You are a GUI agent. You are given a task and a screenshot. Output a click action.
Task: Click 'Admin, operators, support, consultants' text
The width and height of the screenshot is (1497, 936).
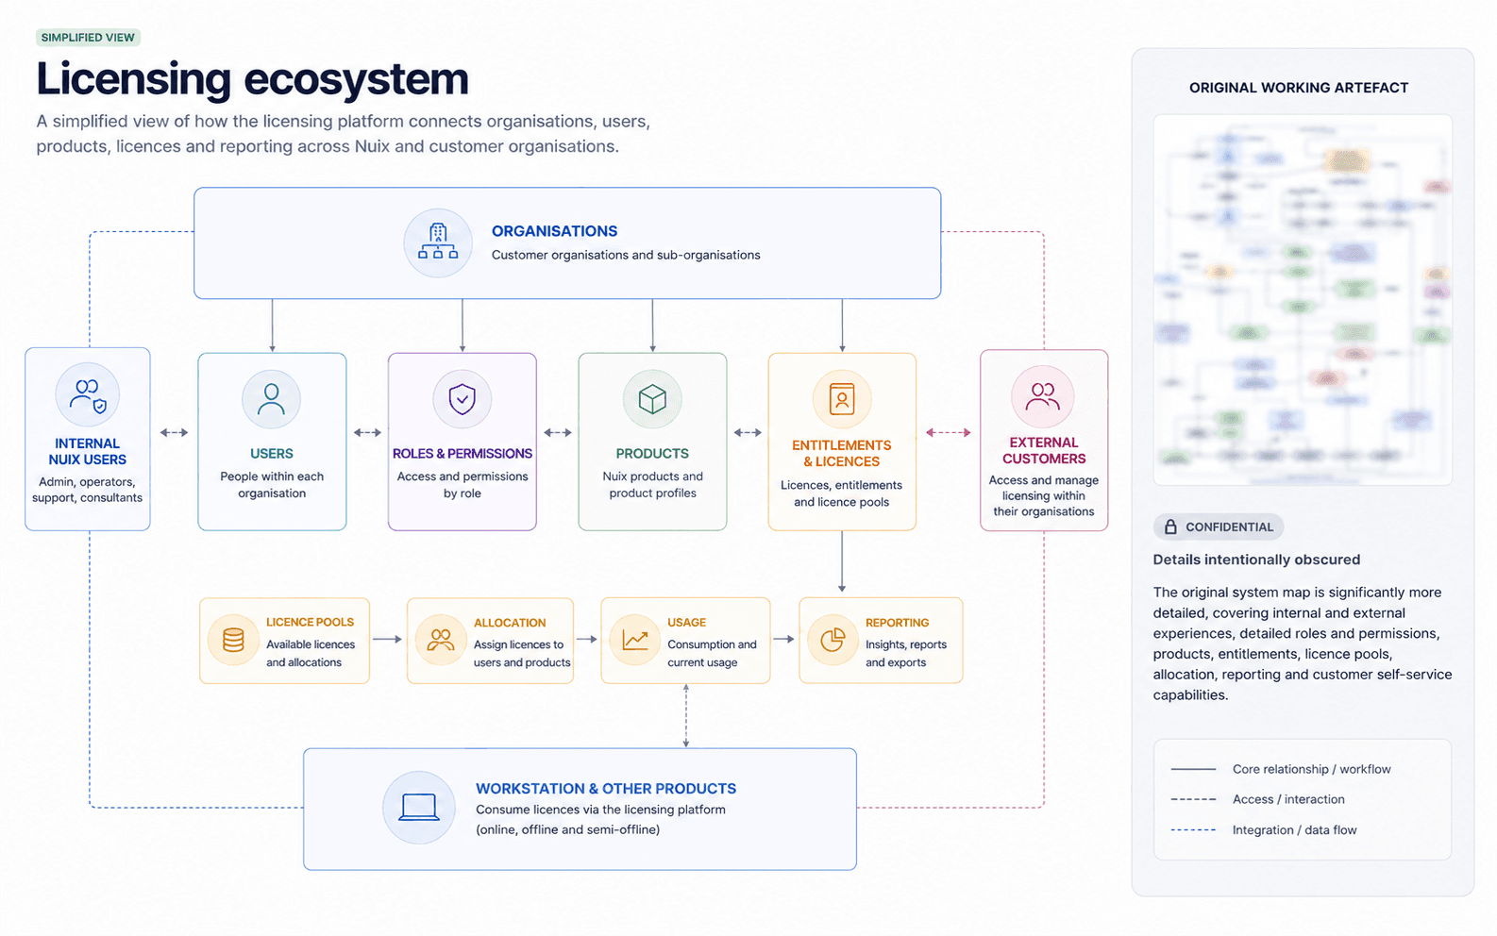(x=87, y=490)
